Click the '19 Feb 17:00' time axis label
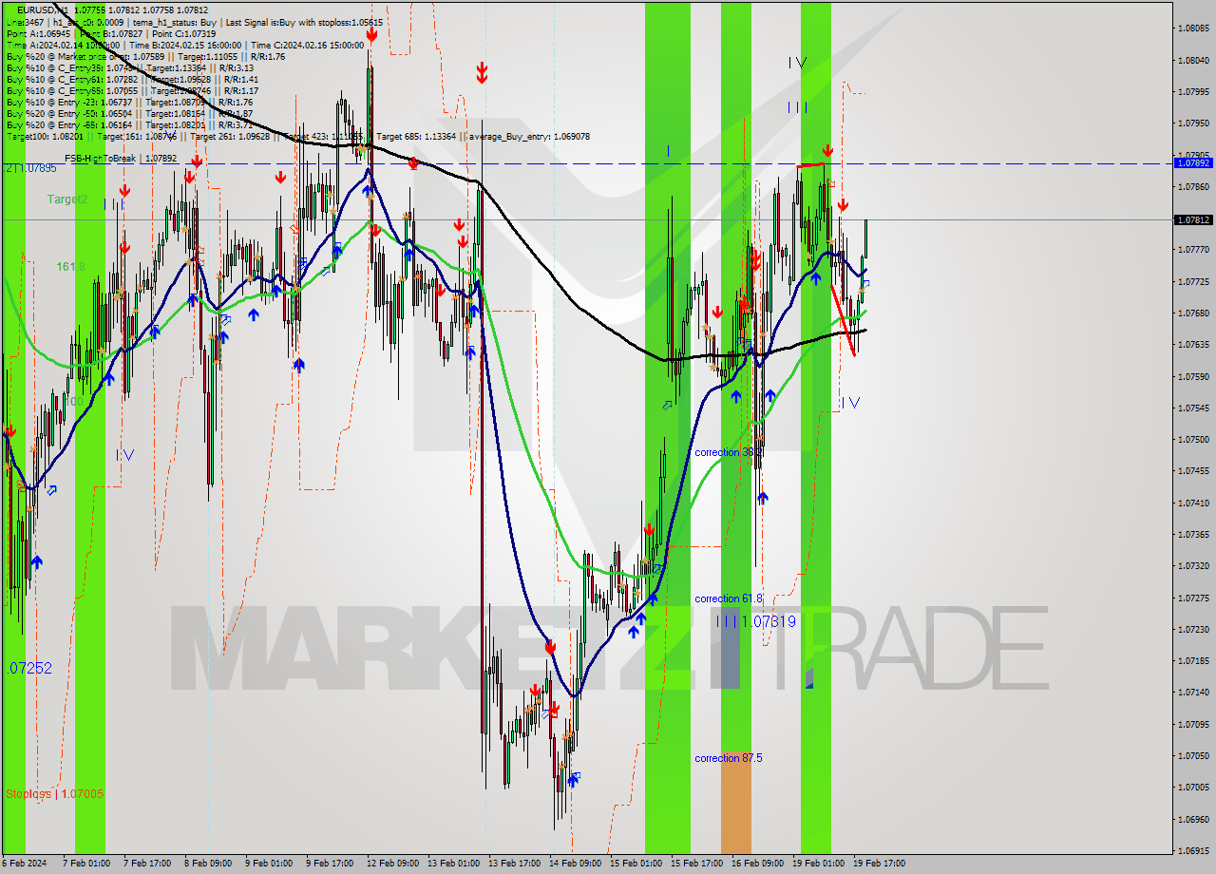 (879, 864)
